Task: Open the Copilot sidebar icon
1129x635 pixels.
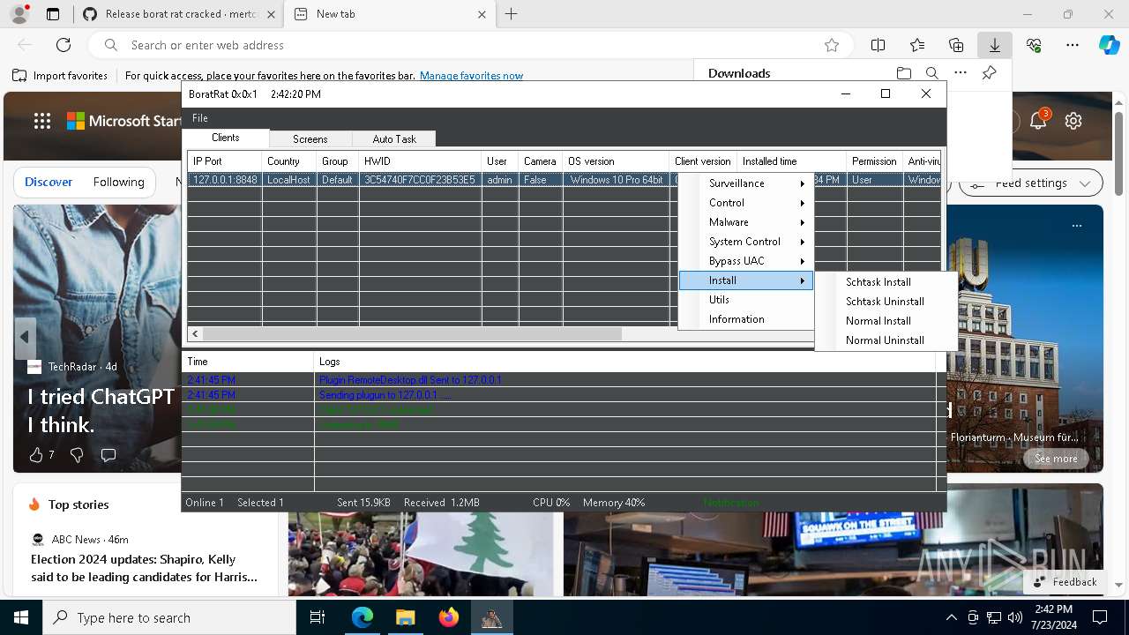Action: pos(1109,45)
